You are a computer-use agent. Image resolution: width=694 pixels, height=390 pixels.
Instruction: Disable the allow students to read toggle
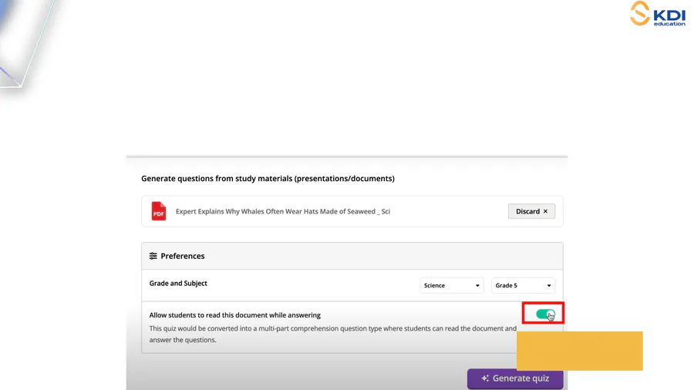pyautogui.click(x=545, y=314)
